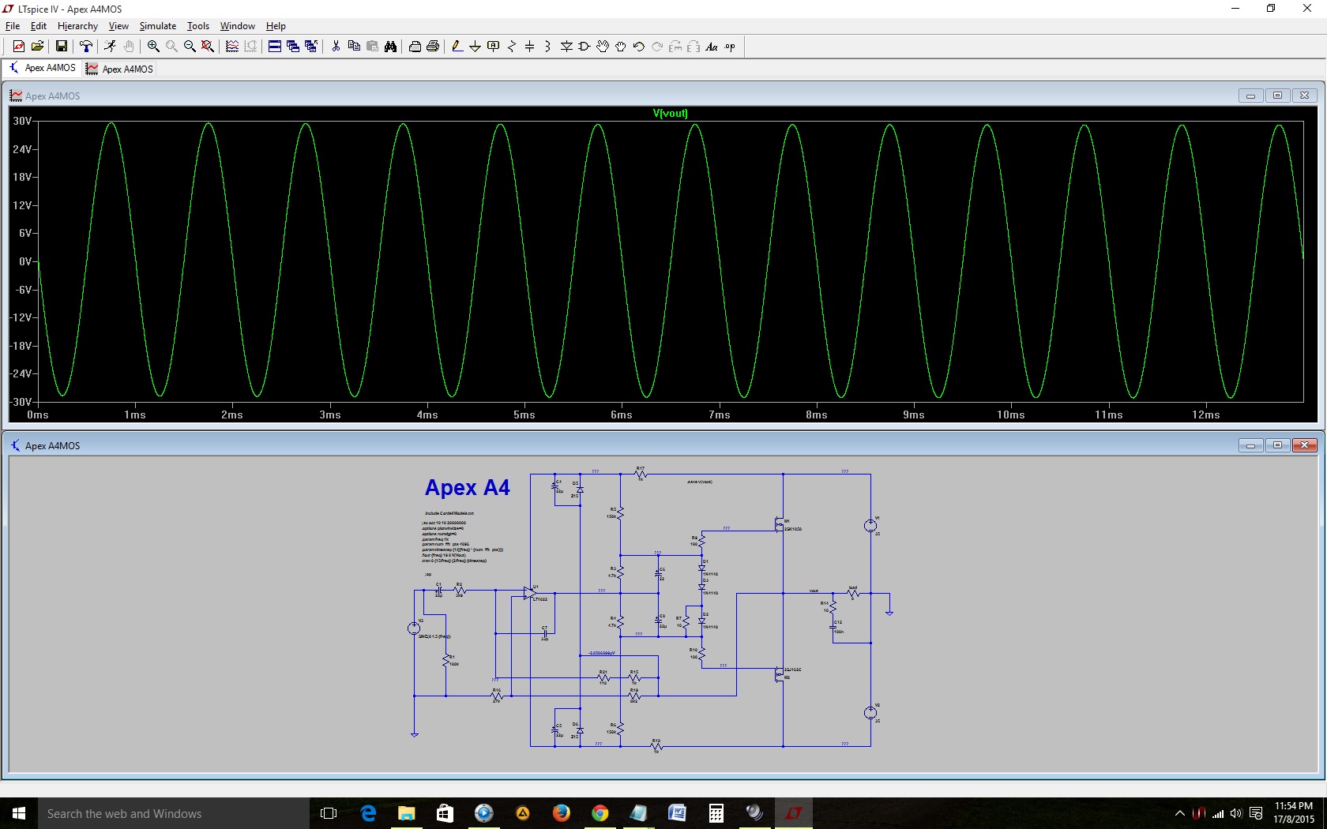
Task: Click the Copy toolbar icon
Action: (354, 47)
